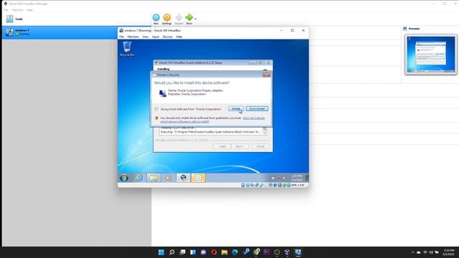Click the Preview thumbnail of the VM

pyautogui.click(x=430, y=54)
